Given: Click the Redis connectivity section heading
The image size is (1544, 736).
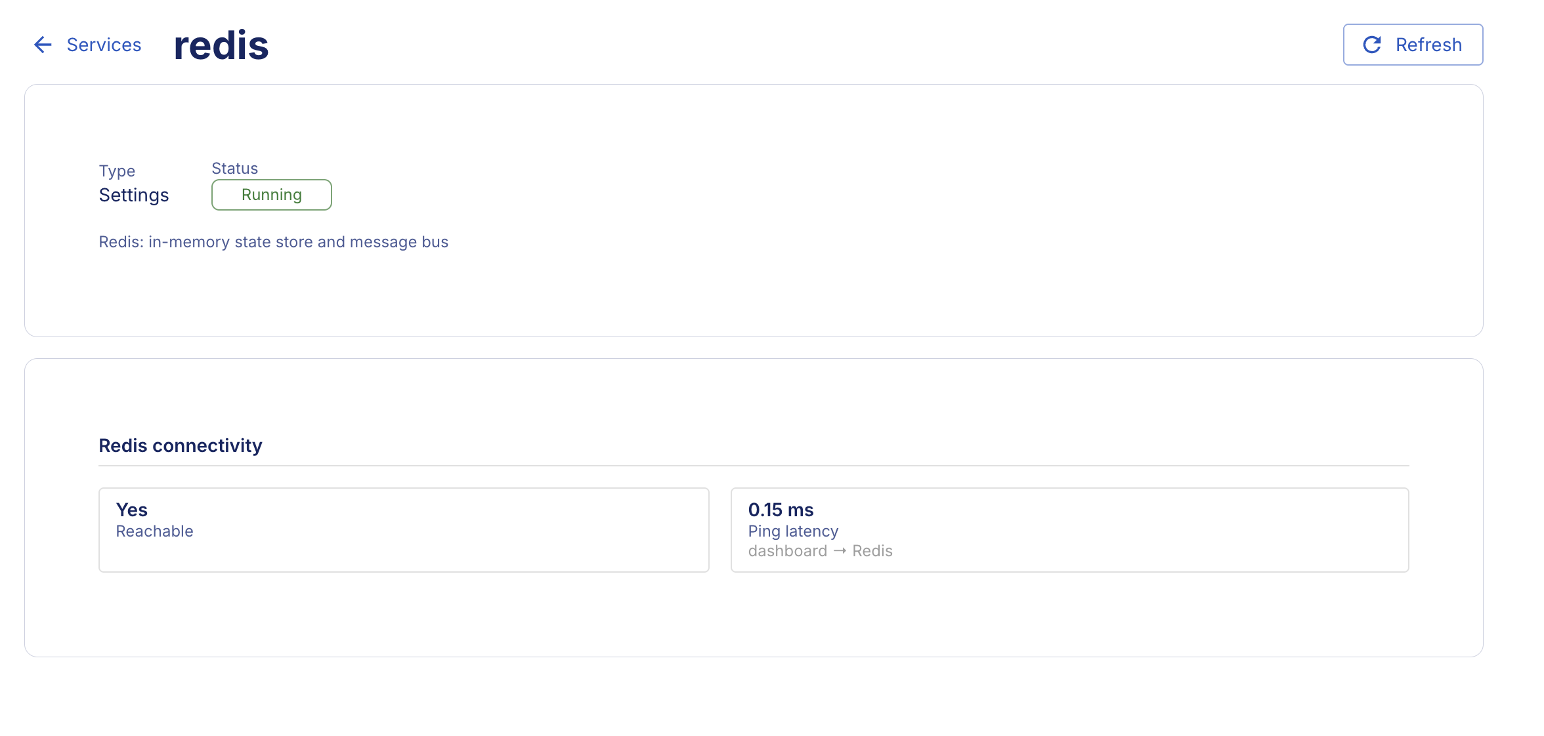Looking at the screenshot, I should (x=181, y=446).
